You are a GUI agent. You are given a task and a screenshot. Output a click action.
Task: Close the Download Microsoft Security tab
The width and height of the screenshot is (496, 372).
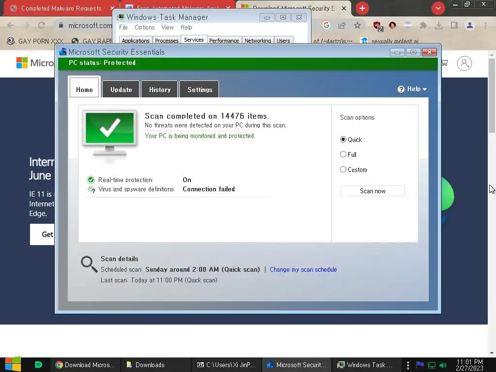pos(344,8)
